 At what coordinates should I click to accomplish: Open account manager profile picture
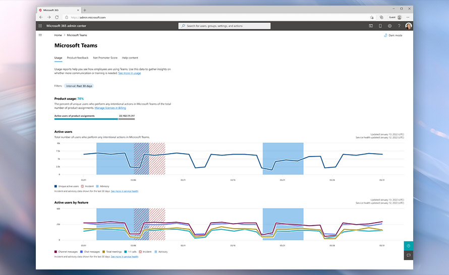(x=409, y=26)
